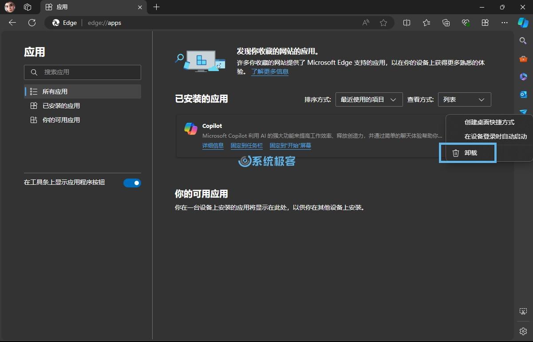Choose 创建桌面快捷方式 from context menu

pos(489,122)
